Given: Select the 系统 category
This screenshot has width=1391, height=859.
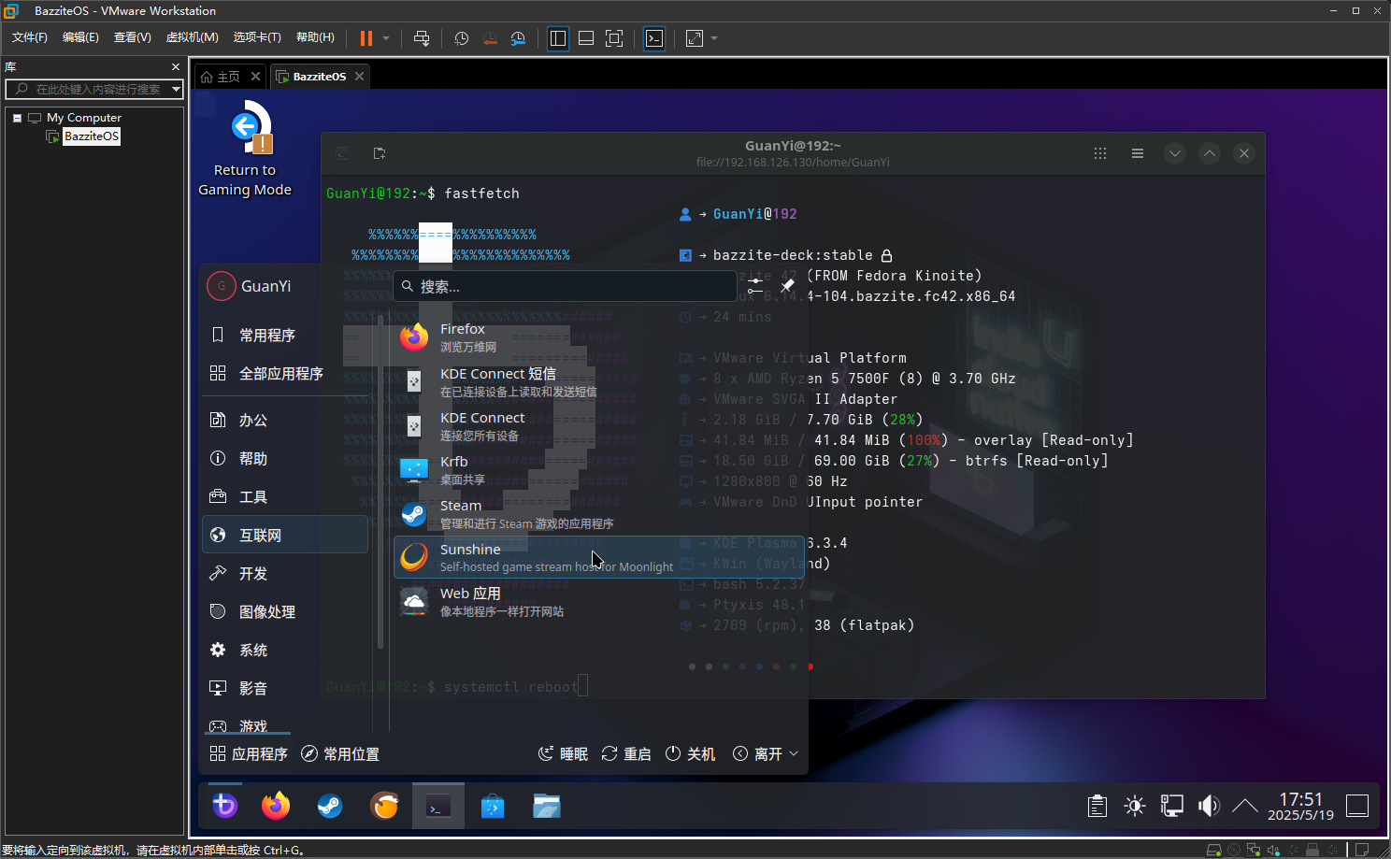Looking at the screenshot, I should [285, 650].
